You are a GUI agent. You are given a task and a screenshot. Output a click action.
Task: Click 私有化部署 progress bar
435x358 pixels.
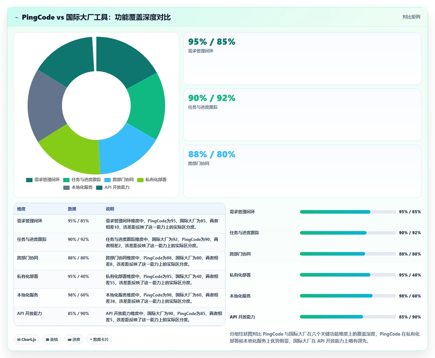(348, 275)
